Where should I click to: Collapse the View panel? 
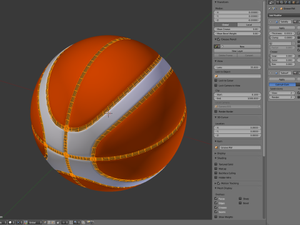pos(216,61)
